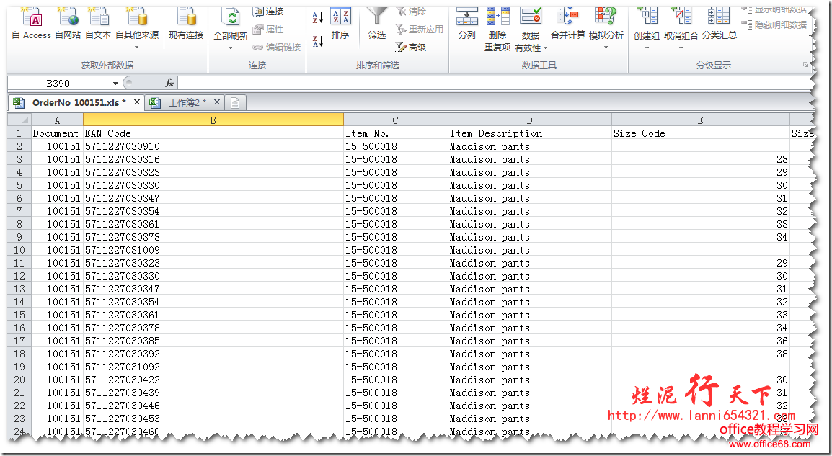This screenshot has width=832, height=456.
Task: Open the 排序 sort dialog
Action: pyautogui.click(x=340, y=24)
